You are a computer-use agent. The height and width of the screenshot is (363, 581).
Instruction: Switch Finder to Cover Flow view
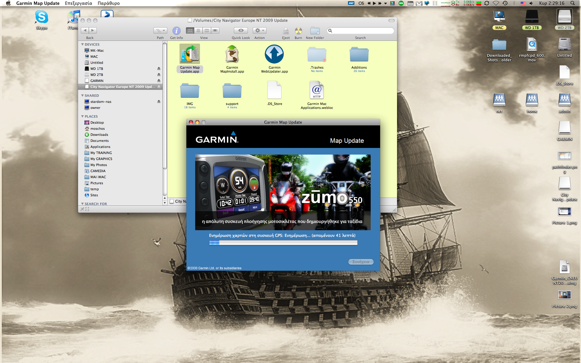pyautogui.click(x=215, y=31)
